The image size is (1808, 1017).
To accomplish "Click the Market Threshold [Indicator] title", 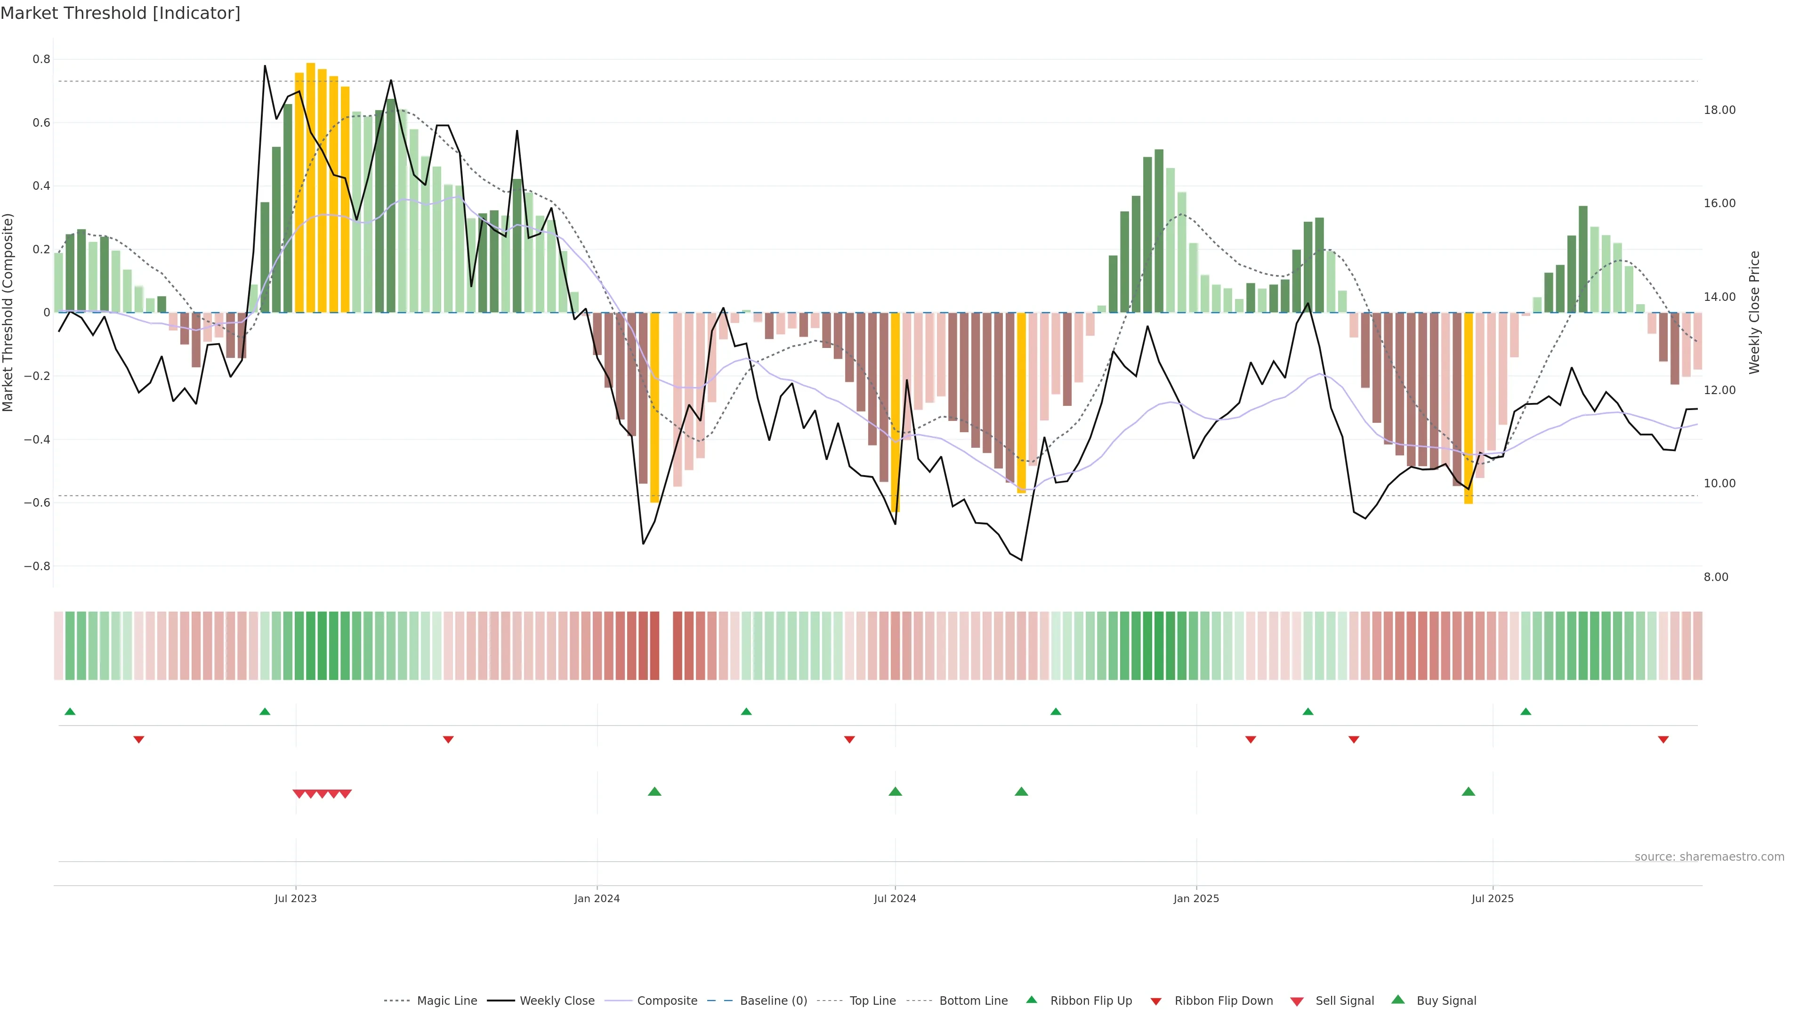I will pos(120,13).
